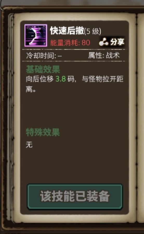144x234 pixels.
Task: Tap the 与怪物拉开距 text segment
Action: pyautogui.click(x=103, y=79)
